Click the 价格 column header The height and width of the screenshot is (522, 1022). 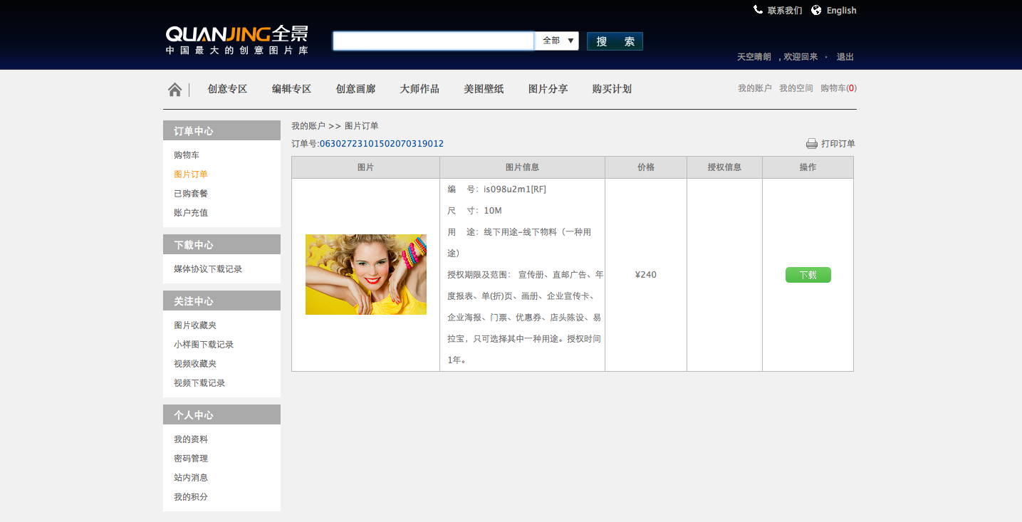[x=646, y=167]
